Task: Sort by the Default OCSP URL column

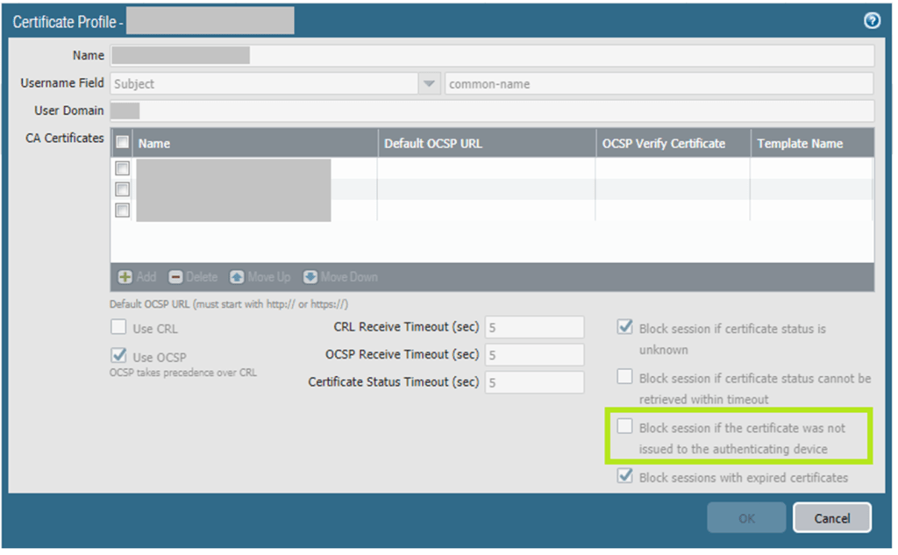Action: pos(485,143)
